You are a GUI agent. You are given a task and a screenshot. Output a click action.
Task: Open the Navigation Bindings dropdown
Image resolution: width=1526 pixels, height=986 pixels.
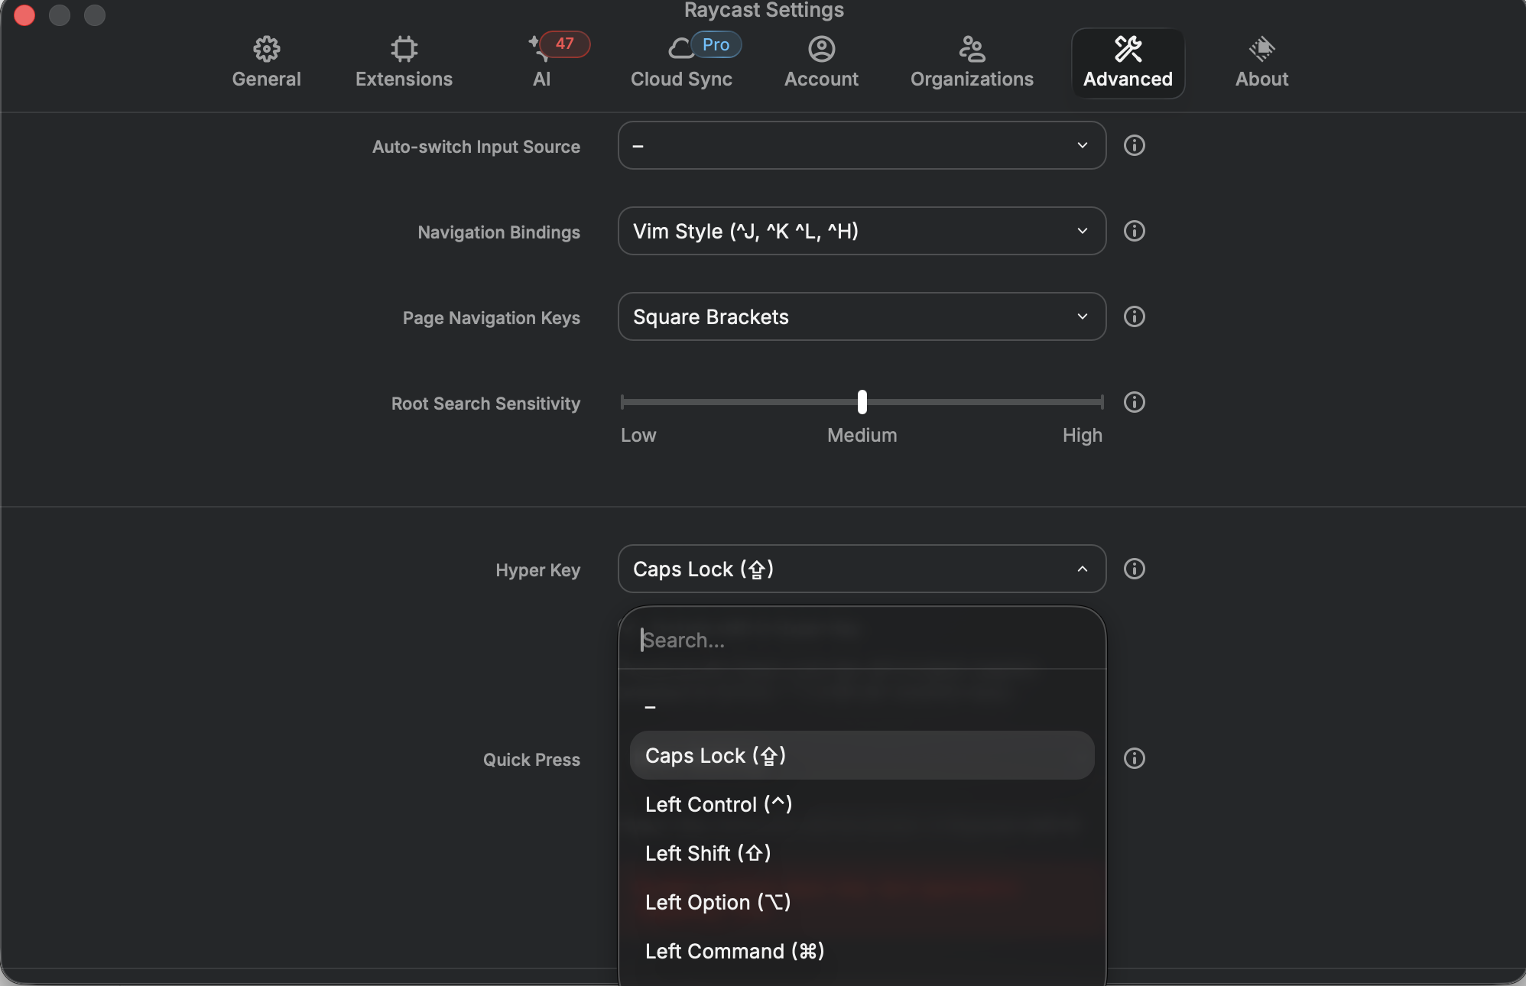(x=862, y=231)
